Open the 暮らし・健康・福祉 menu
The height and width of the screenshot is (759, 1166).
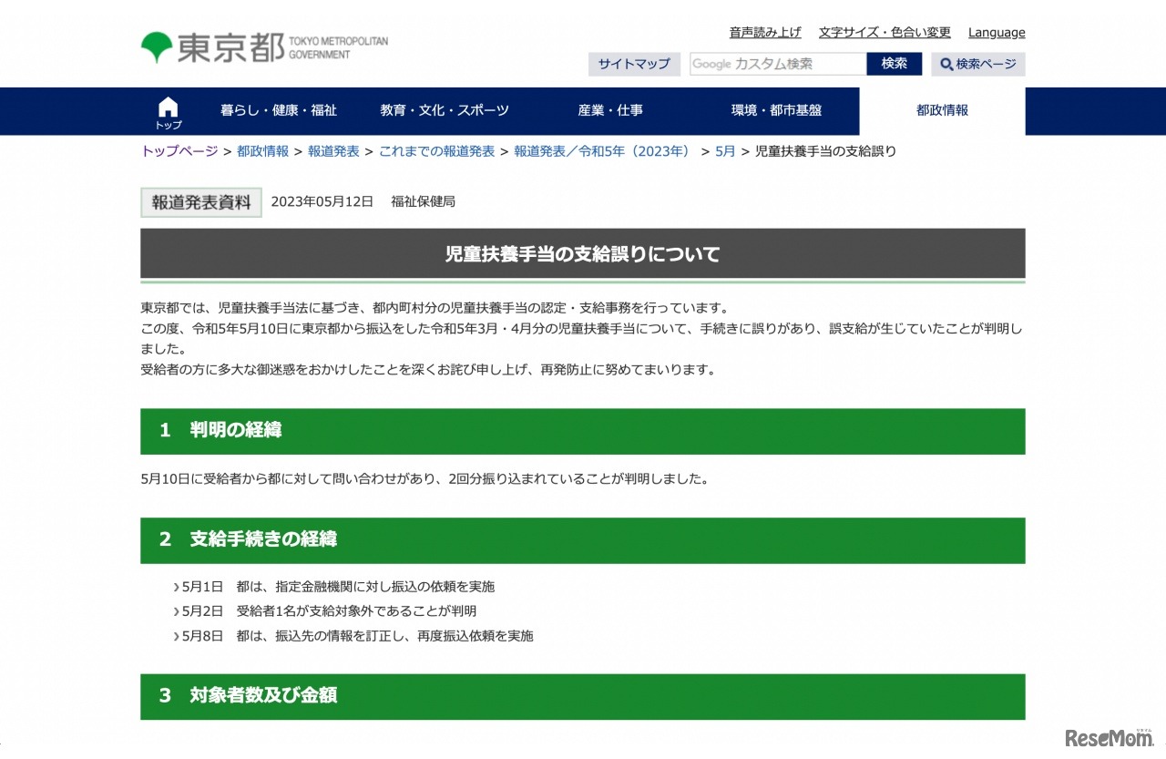coord(279,110)
